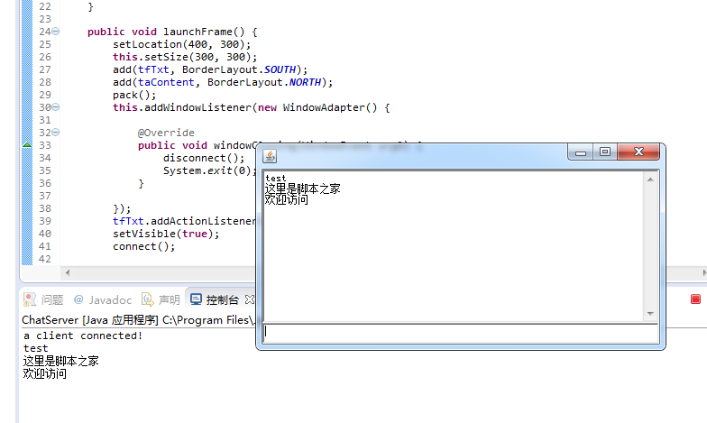Click the override marker triangle at line 33

pyautogui.click(x=27, y=144)
